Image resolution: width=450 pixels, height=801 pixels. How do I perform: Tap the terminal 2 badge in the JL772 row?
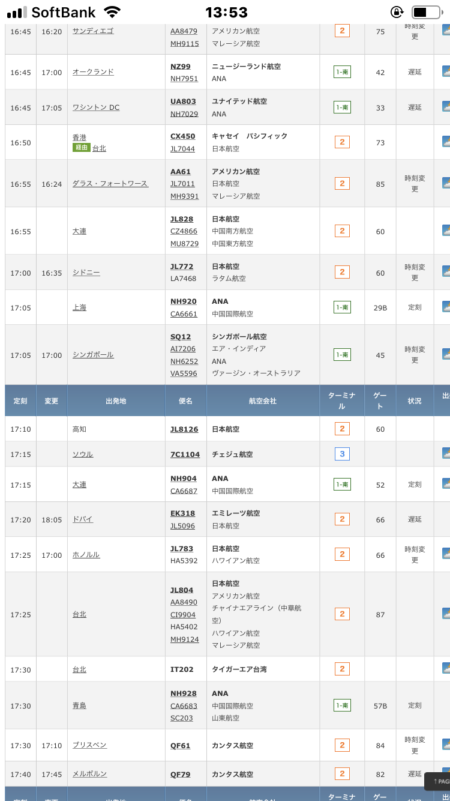tap(342, 272)
